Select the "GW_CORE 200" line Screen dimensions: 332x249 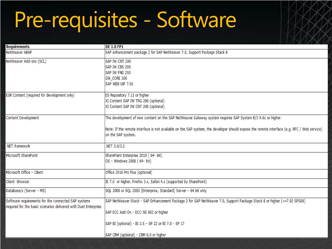coord(116,78)
